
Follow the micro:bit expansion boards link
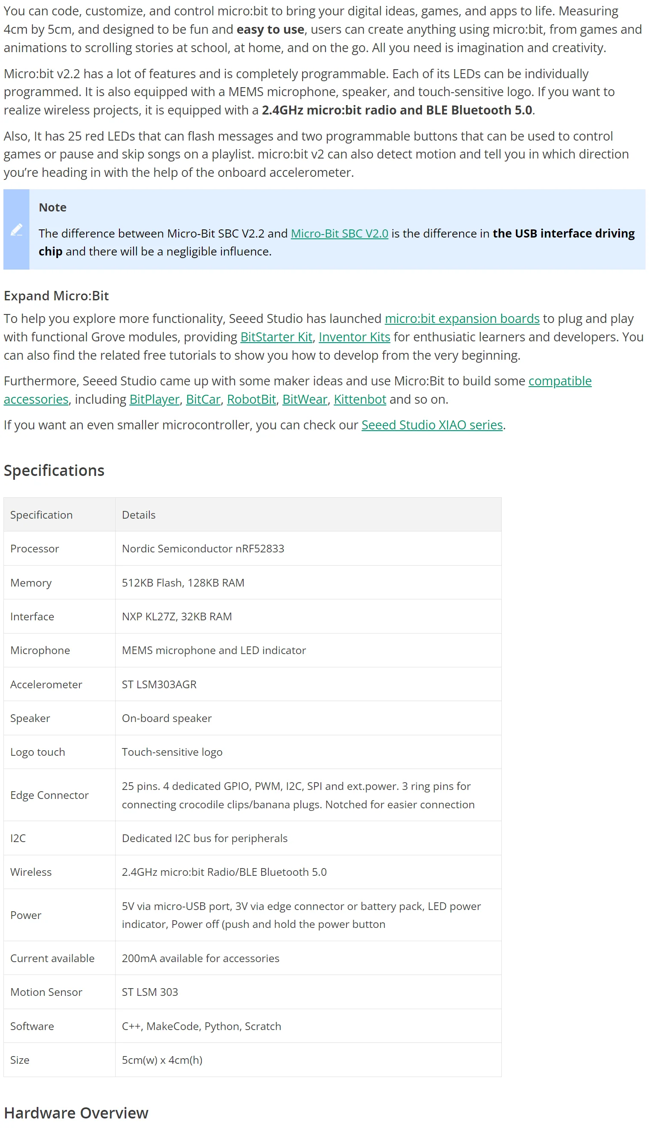(x=462, y=319)
